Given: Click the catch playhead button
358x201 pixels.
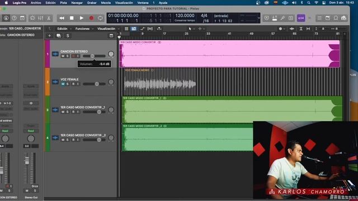Looking at the screenshot, I should pos(159,28).
